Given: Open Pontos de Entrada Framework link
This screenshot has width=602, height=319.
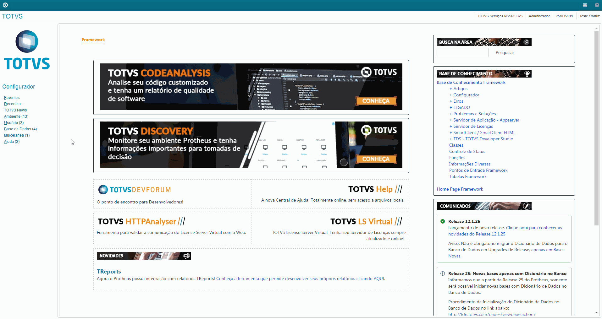Looking at the screenshot, I should [x=478, y=170].
